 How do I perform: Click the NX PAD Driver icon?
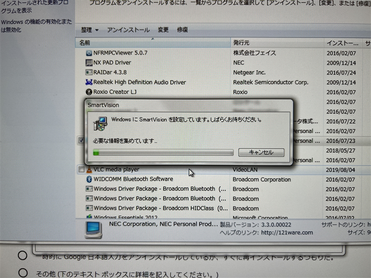[x=89, y=63]
